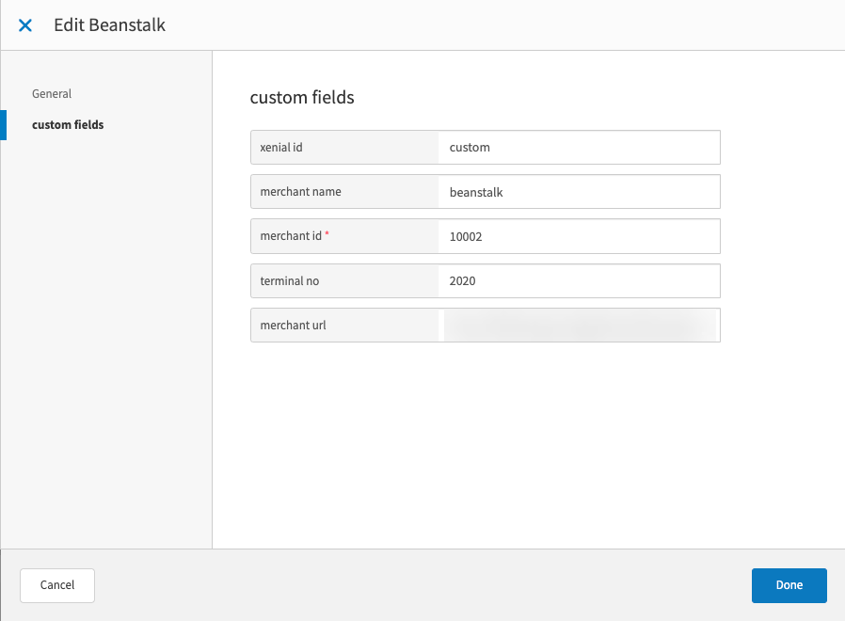Click the xenial id input containing 'custom'
Image resolution: width=845 pixels, height=621 pixels.
(x=576, y=147)
